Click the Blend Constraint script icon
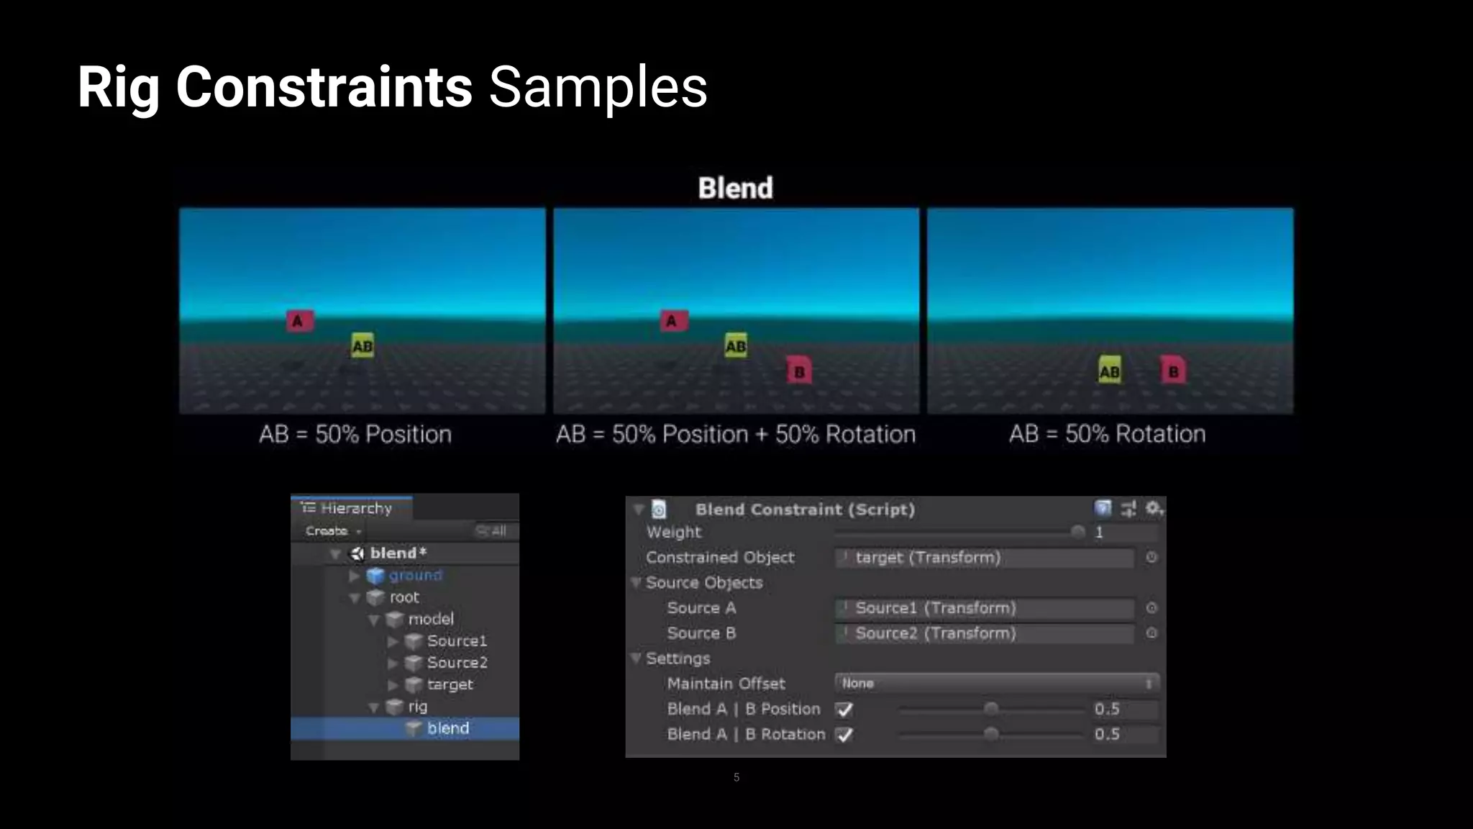 (x=659, y=509)
